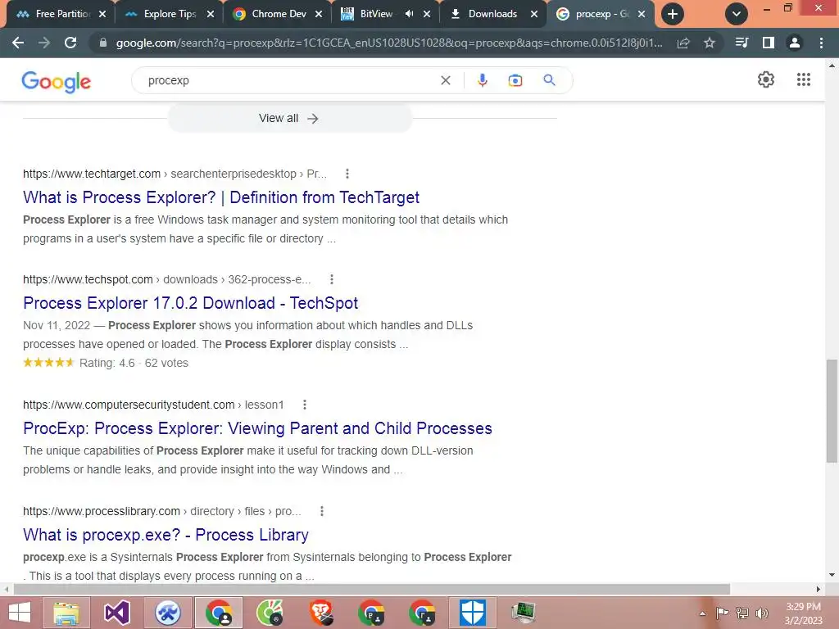Screen dimensions: 839x629
Task: Open the Windows Start menu
Action: tap(20, 613)
